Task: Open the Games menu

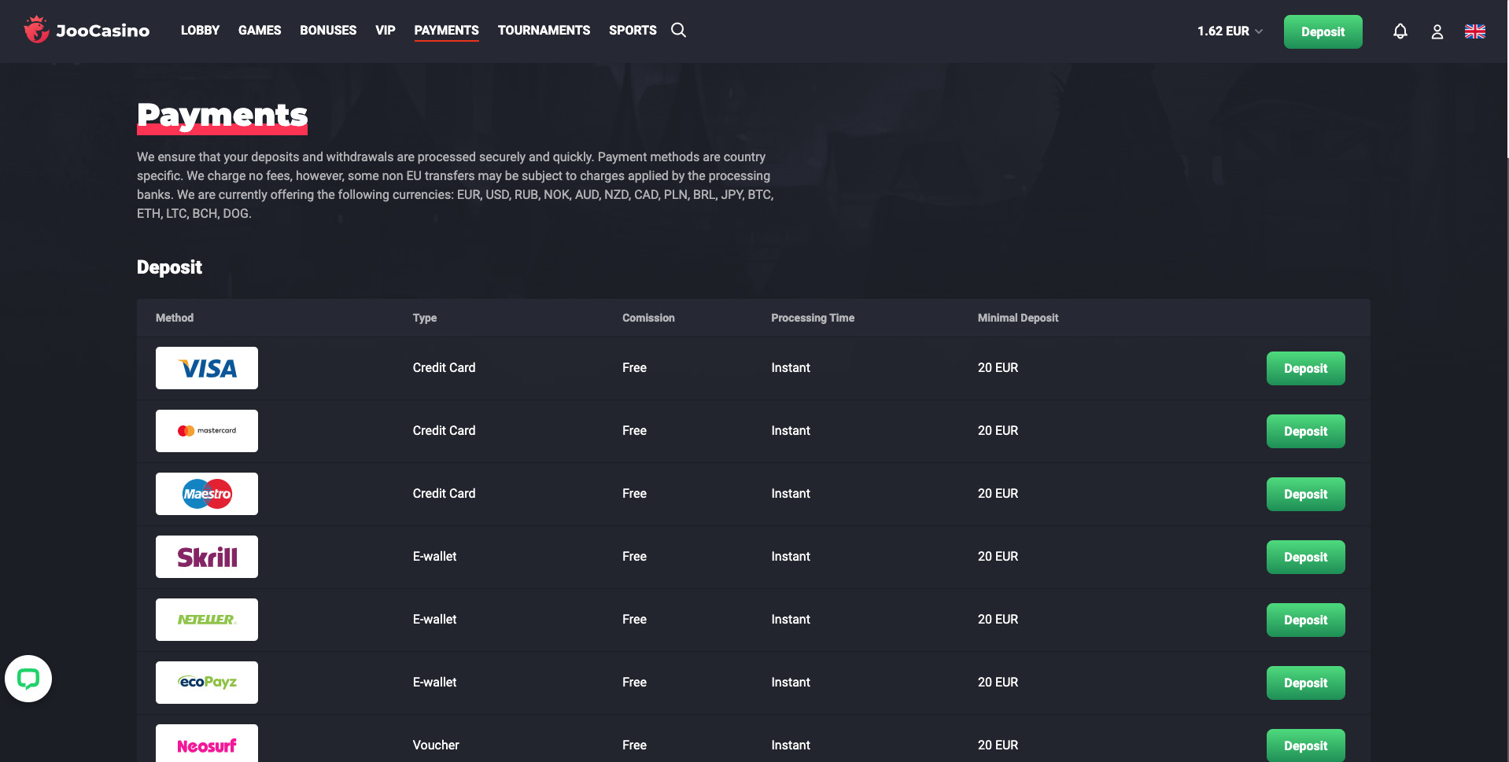Action: point(260,30)
